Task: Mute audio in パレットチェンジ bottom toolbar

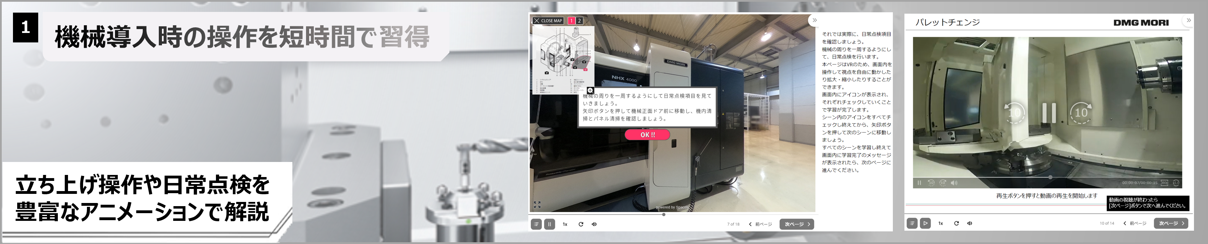Action: pyautogui.click(x=970, y=223)
